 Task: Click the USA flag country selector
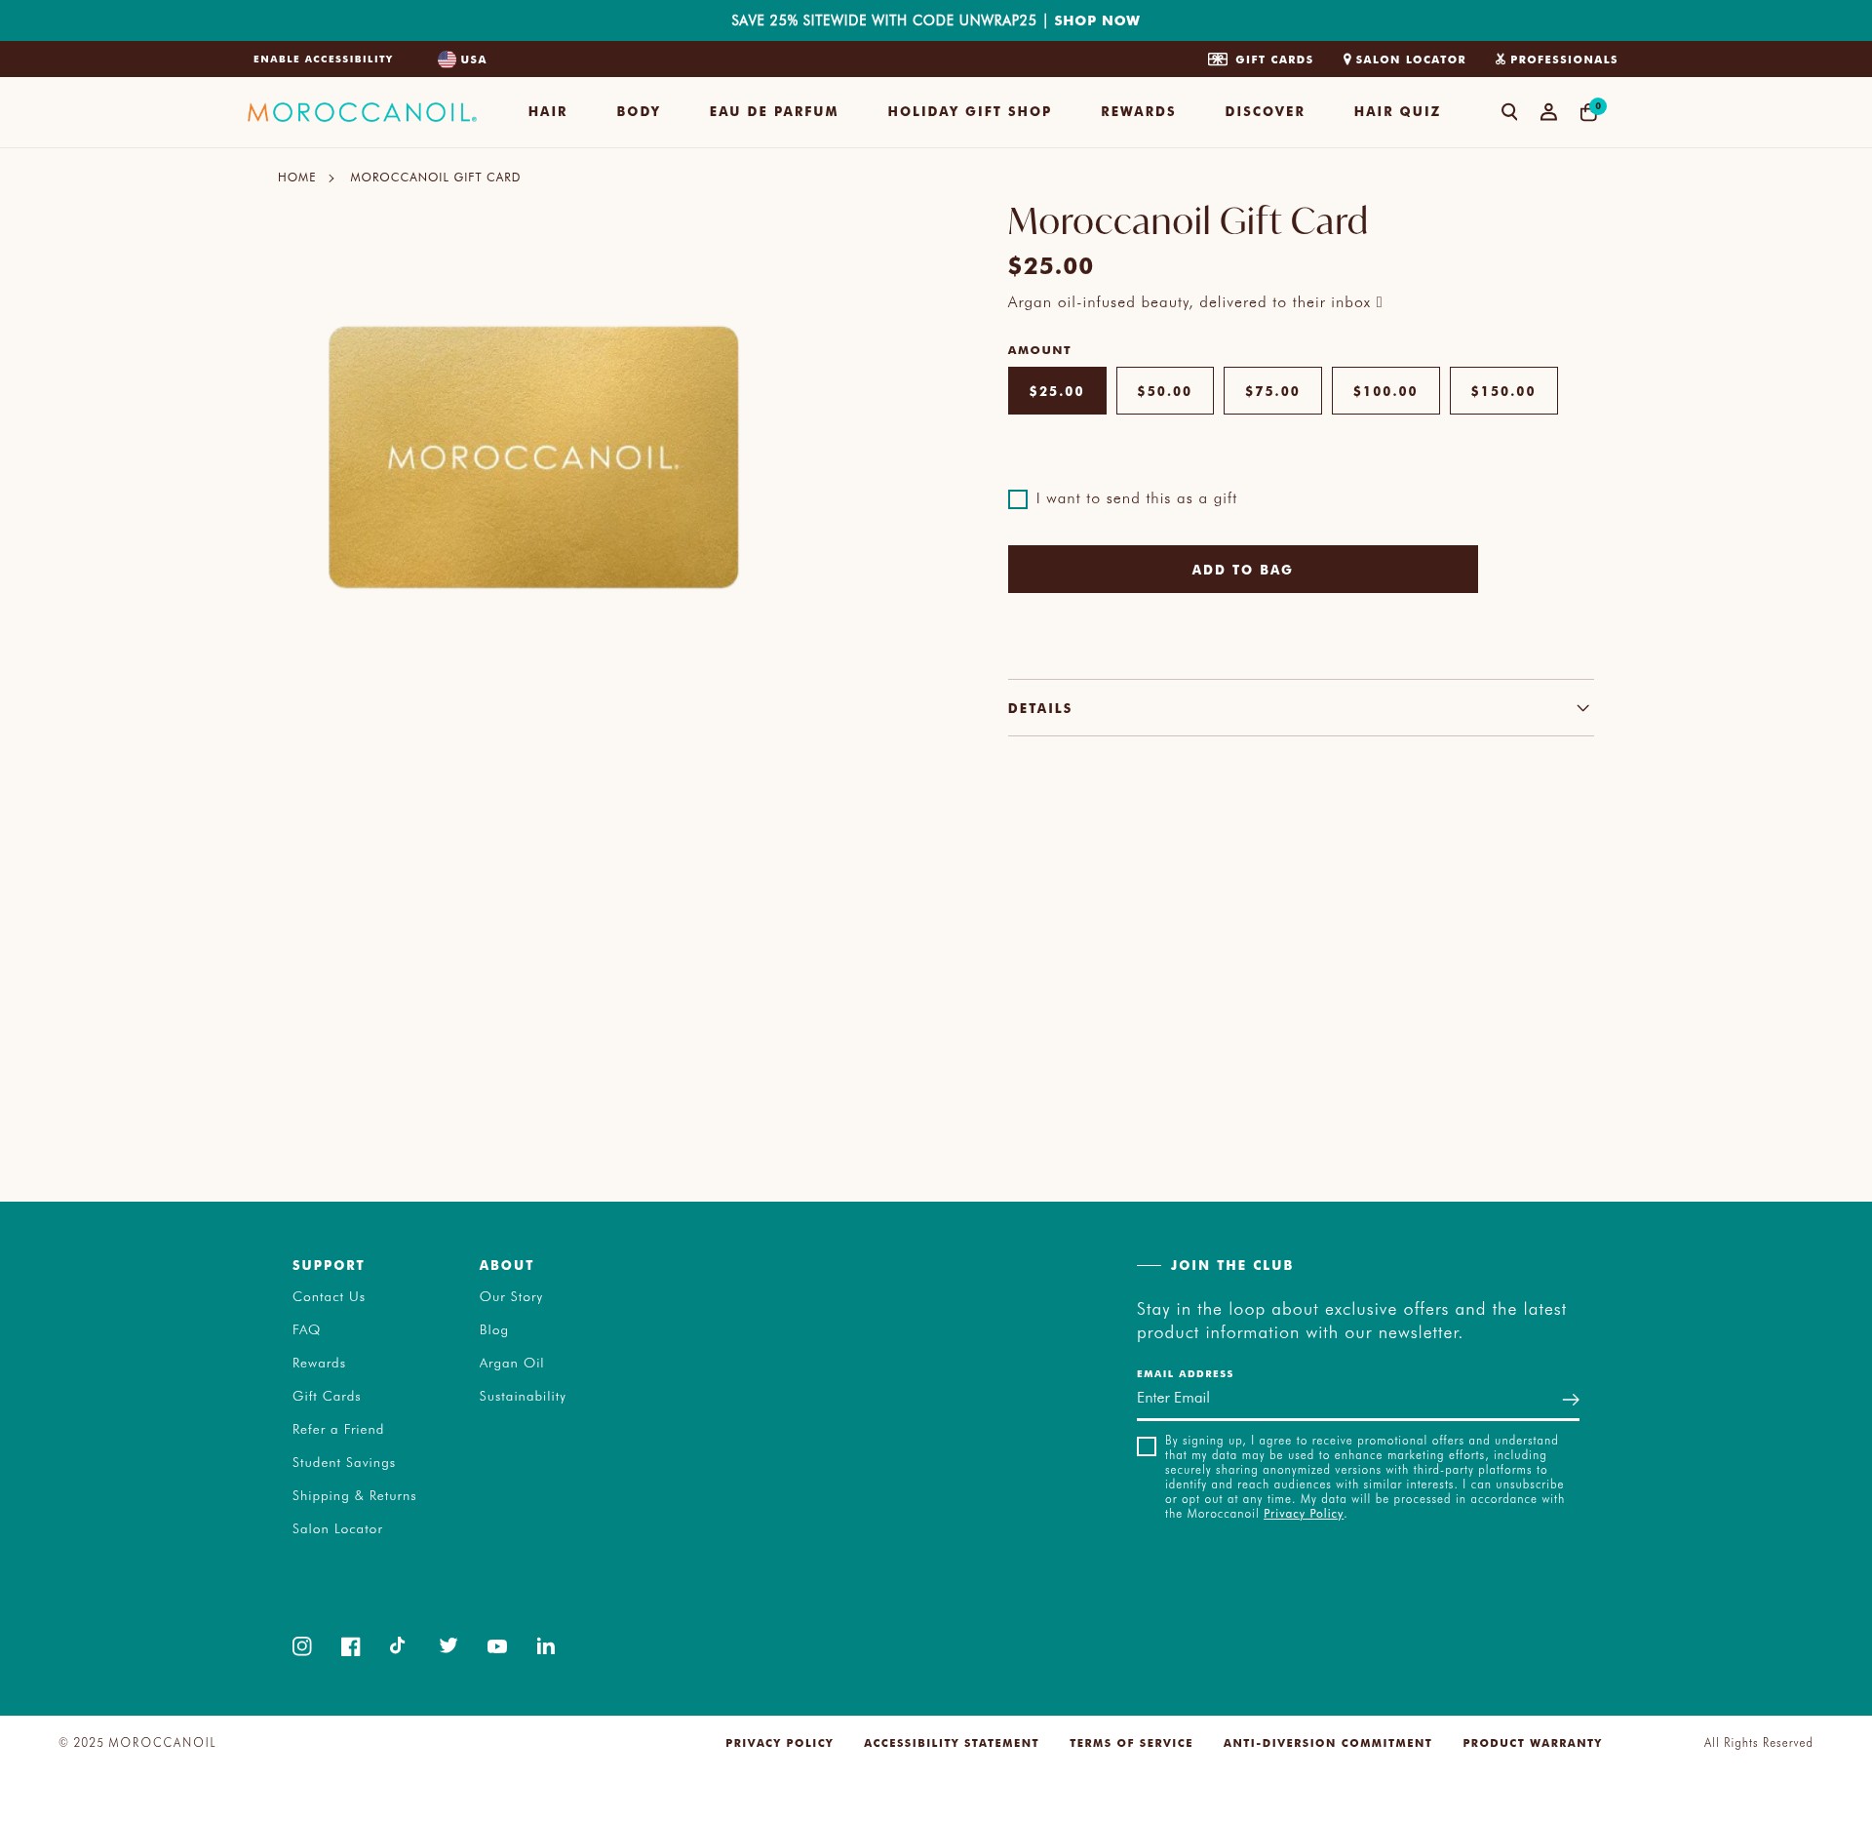click(462, 59)
